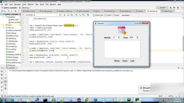Launch Internet Explorer from taskbar
184x103 pixels.
click(12, 100)
